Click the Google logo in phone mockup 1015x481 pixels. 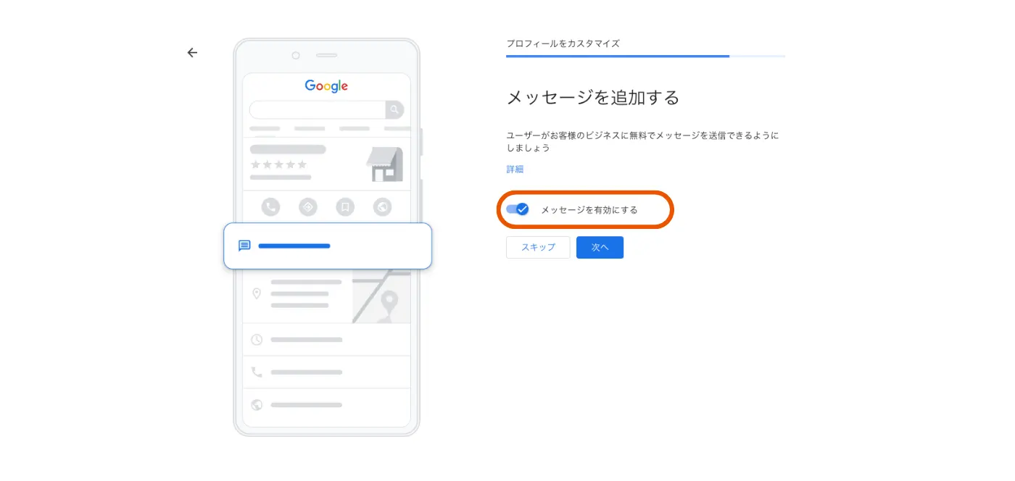click(x=326, y=85)
